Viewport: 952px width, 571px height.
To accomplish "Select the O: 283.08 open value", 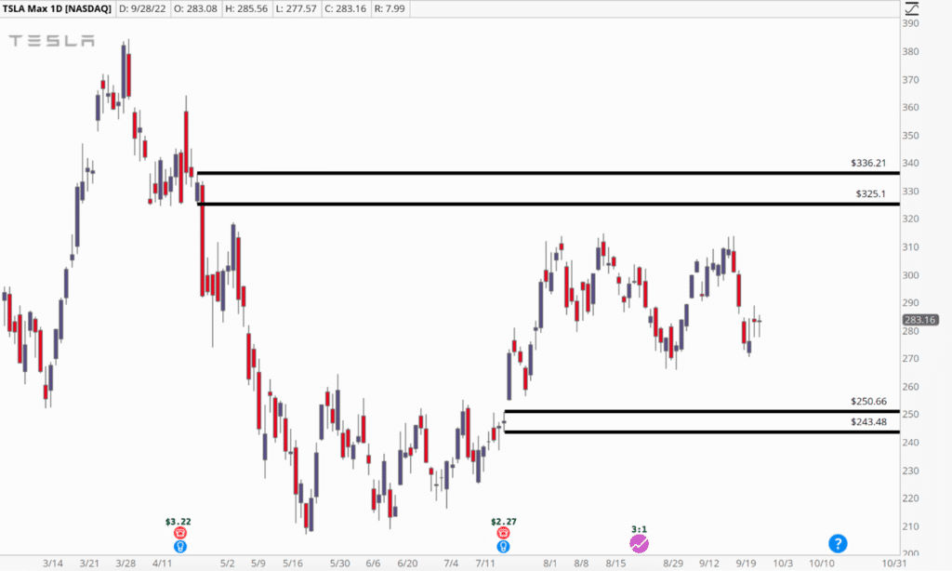I will coord(195,8).
